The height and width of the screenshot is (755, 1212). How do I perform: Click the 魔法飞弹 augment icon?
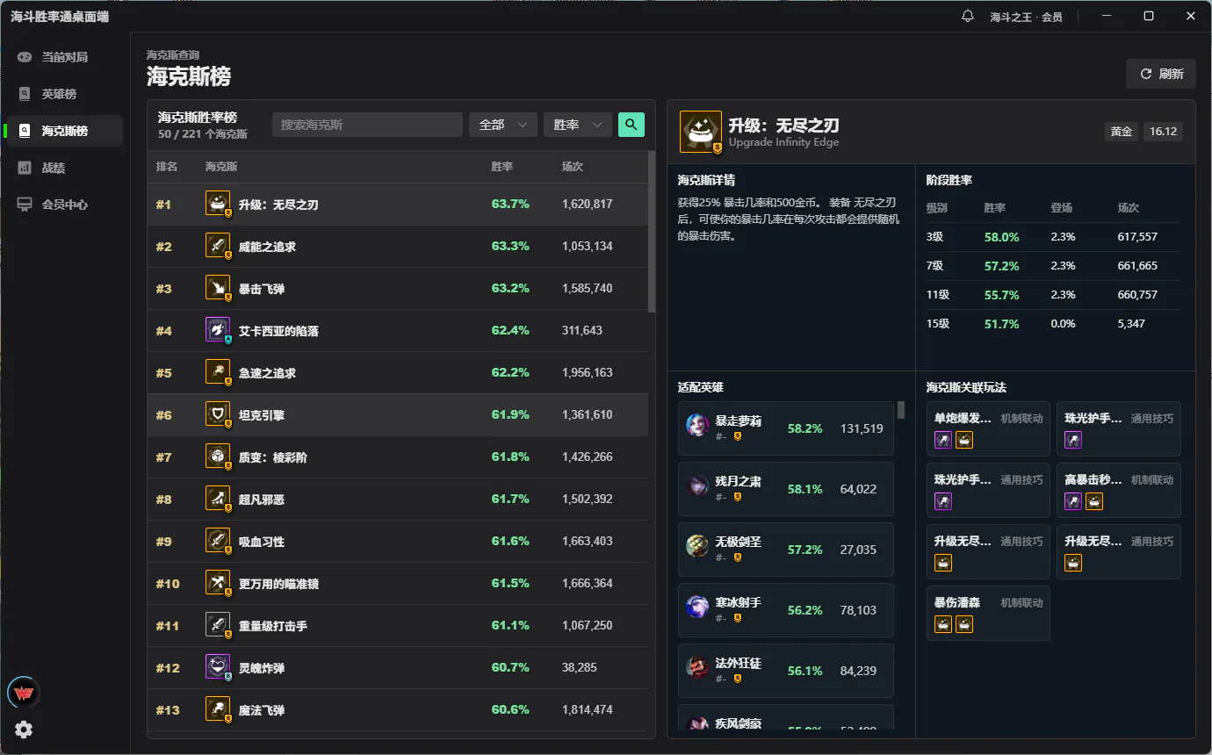pos(218,709)
